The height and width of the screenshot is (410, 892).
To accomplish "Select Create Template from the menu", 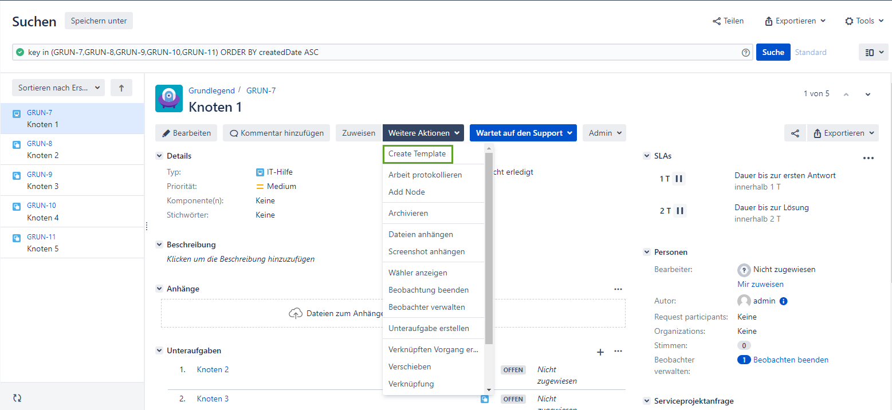I will click(418, 154).
